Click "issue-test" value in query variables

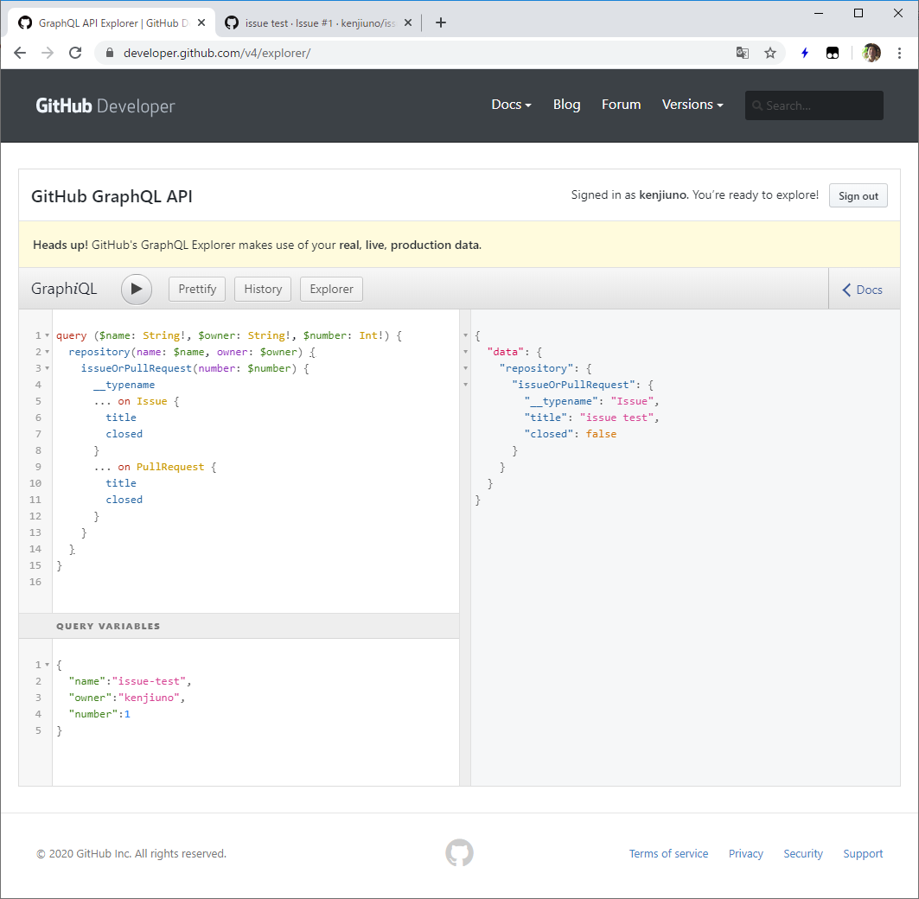click(x=149, y=681)
